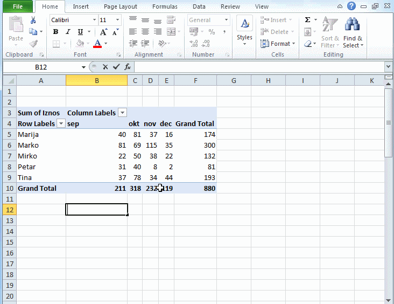Click Increase Font Size icon

click(103, 32)
